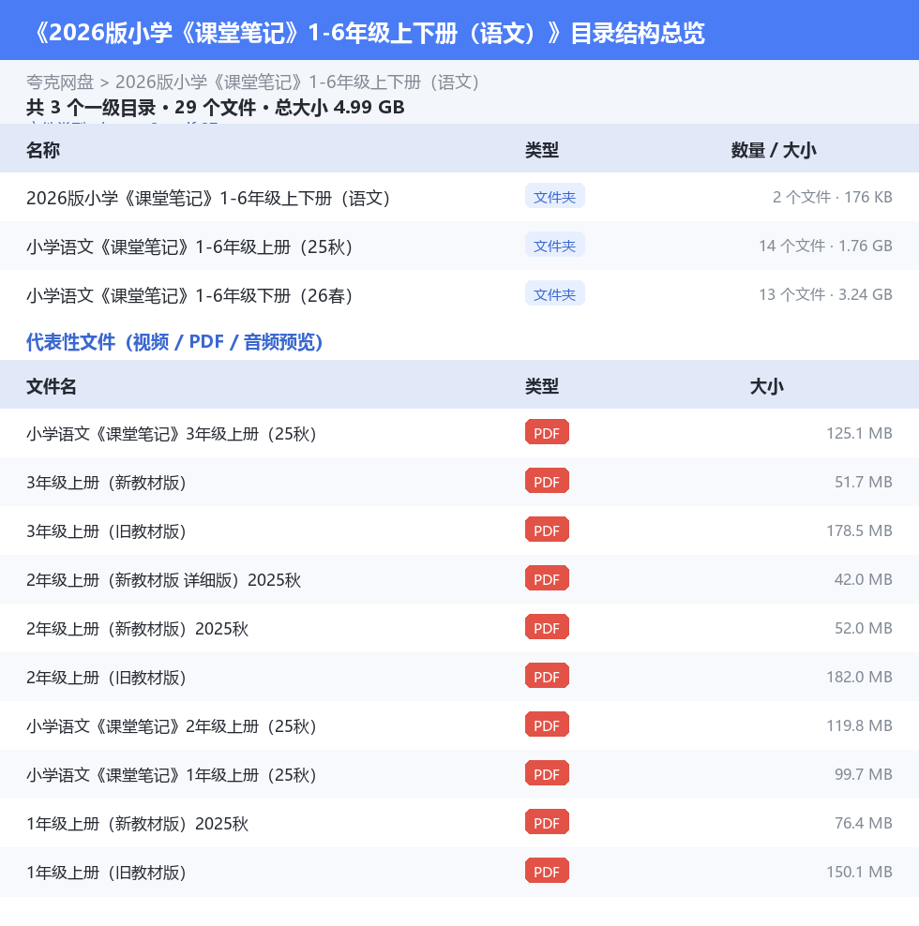Click PDF badge for 2年级上册（旧教材版）
Image resolution: width=919 pixels, height=926 pixels.
click(x=547, y=677)
